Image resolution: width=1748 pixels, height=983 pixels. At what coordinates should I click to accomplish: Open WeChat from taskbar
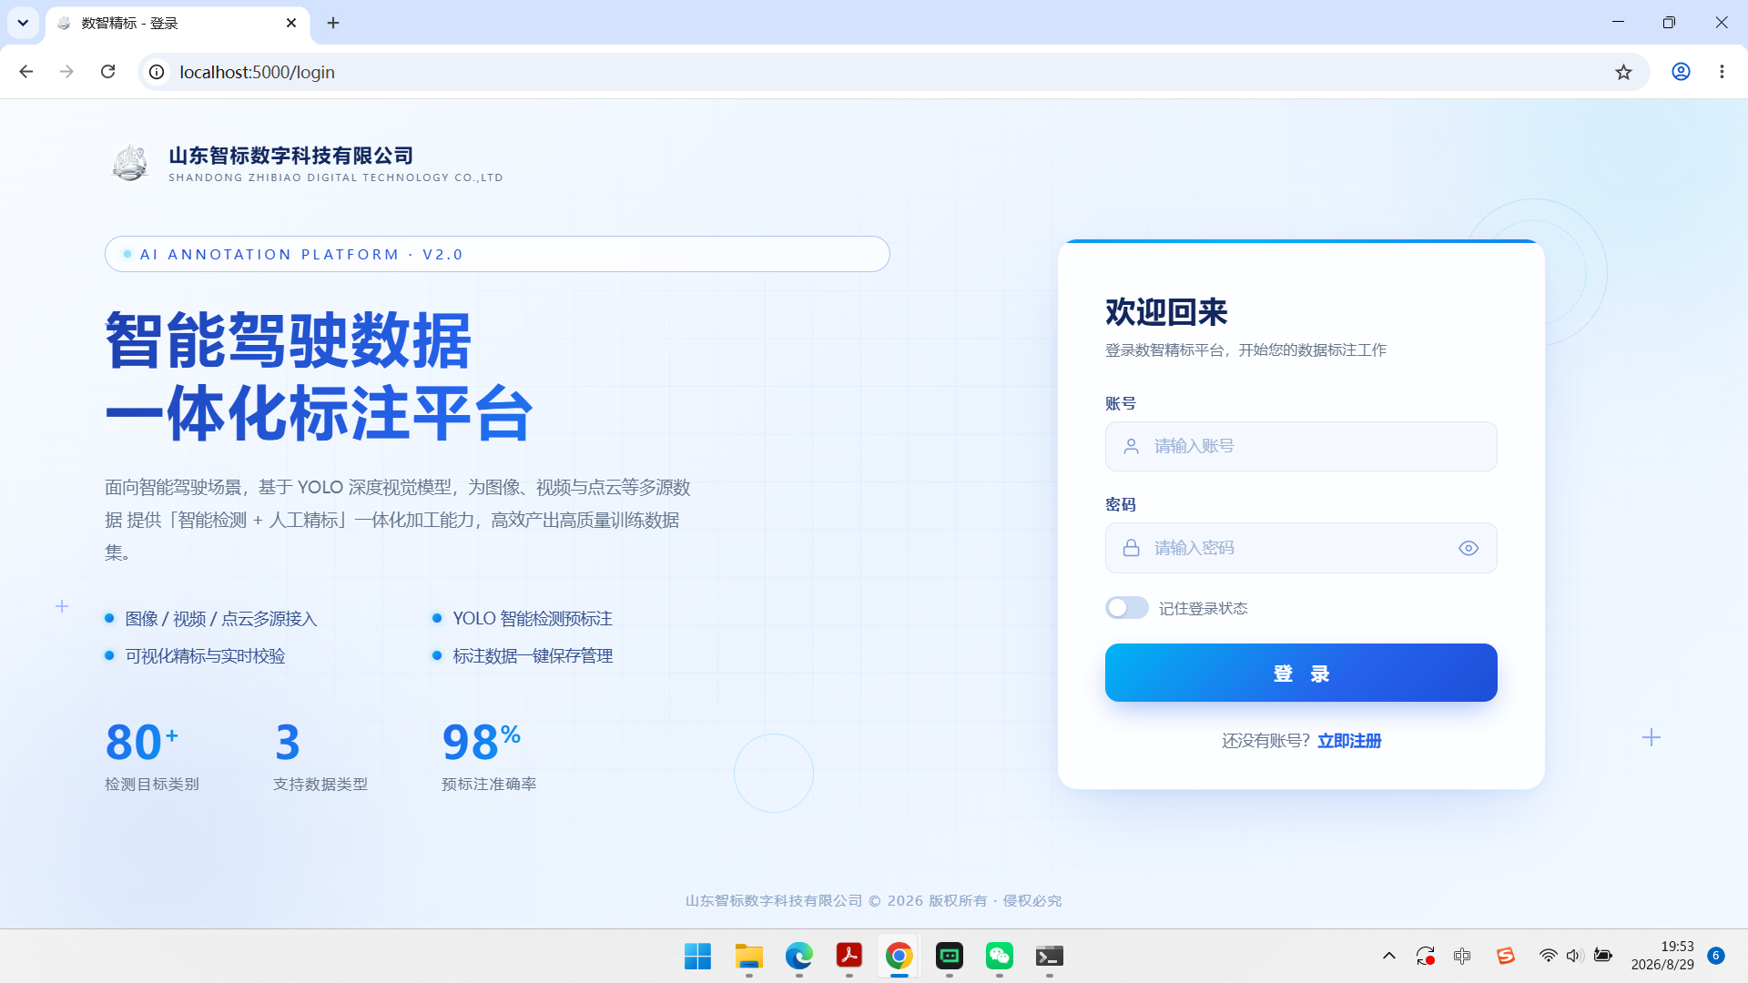(999, 956)
